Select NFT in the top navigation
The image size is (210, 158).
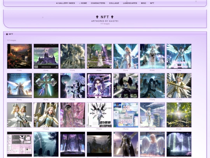click(x=152, y=3)
